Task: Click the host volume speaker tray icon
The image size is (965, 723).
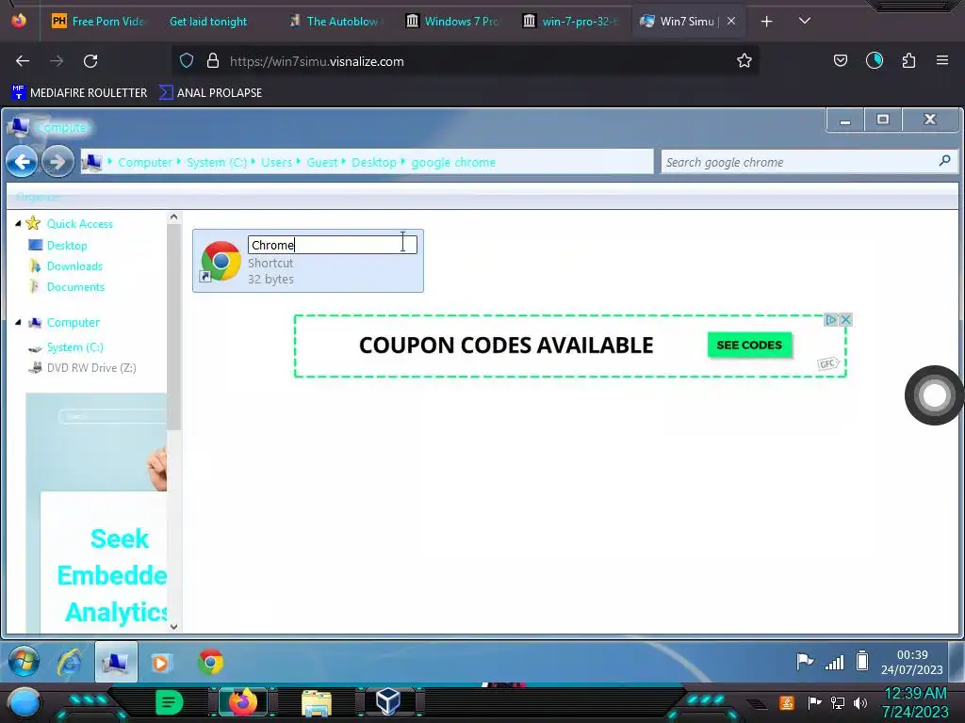Action: point(861,702)
